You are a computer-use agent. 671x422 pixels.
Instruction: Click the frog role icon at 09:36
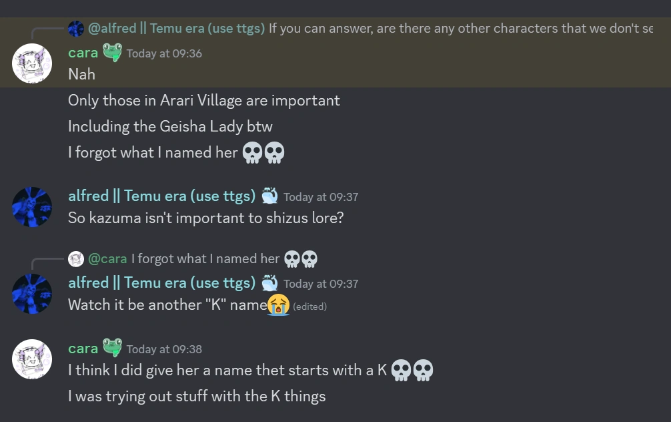click(x=112, y=53)
